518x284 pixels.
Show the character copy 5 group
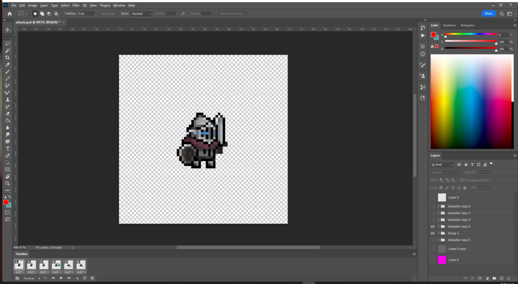click(x=433, y=239)
